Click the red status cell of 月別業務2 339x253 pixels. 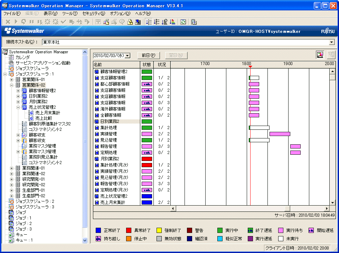coord(147,159)
